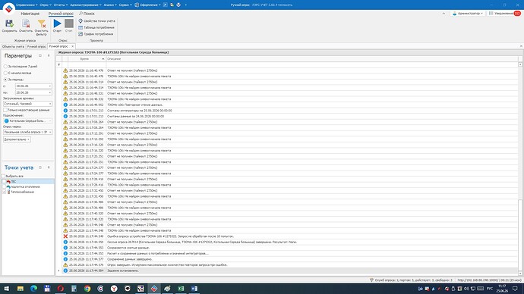The height and width of the screenshot is (294, 524).
Task: Click the Очистить journal icon
Action: (x=26, y=23)
